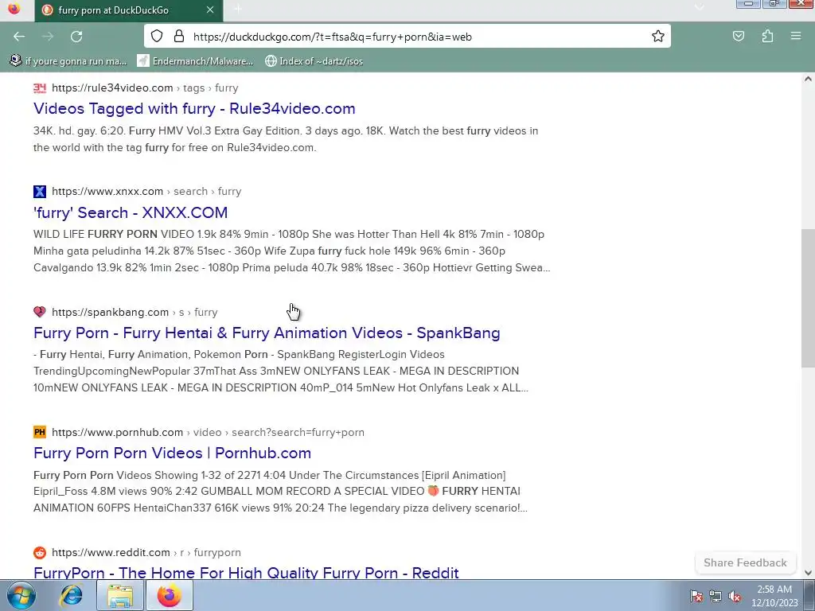The image size is (815, 611).
Task: View site security via padlock icon
Action: click(x=179, y=37)
